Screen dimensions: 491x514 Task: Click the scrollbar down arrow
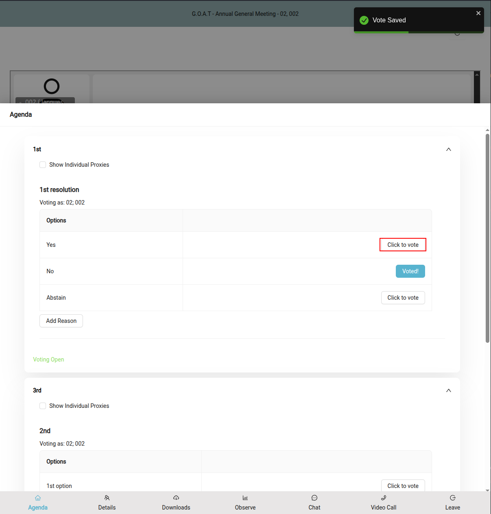(x=487, y=490)
